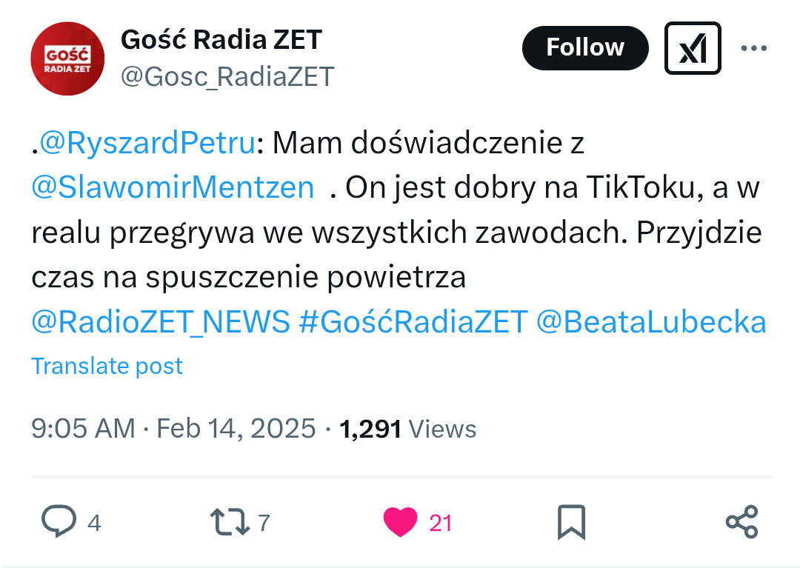Click the #GośćRadiaZET hashtag
This screenshot has height=568, width=800.
pyautogui.click(x=413, y=322)
